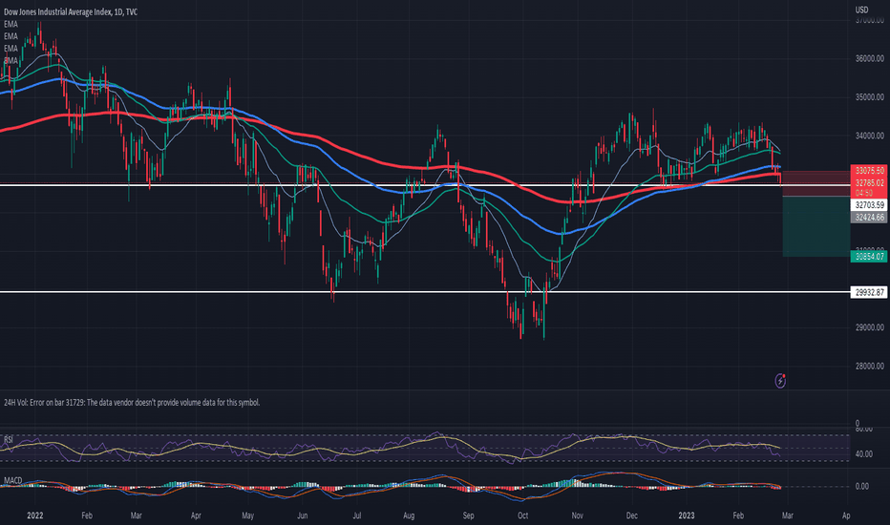Select the red stop zone of short position
Screen dimensions: 890x525
(x=816, y=183)
